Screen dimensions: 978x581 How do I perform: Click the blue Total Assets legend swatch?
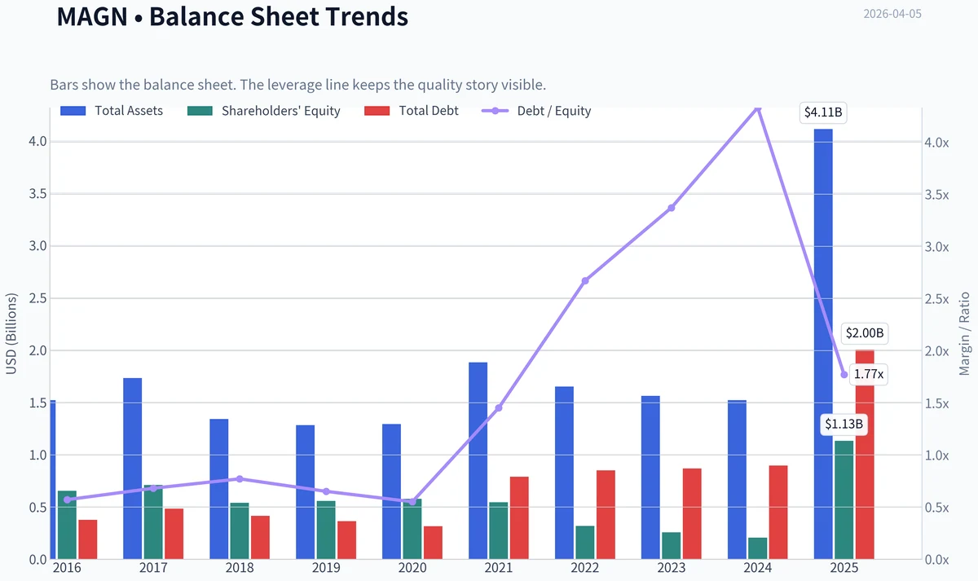click(73, 111)
